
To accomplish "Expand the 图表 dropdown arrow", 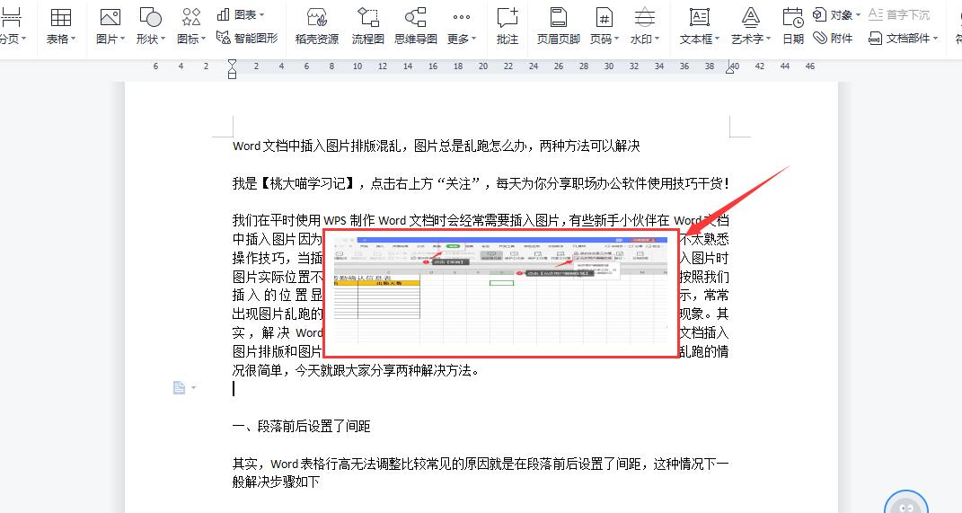I will [262, 14].
